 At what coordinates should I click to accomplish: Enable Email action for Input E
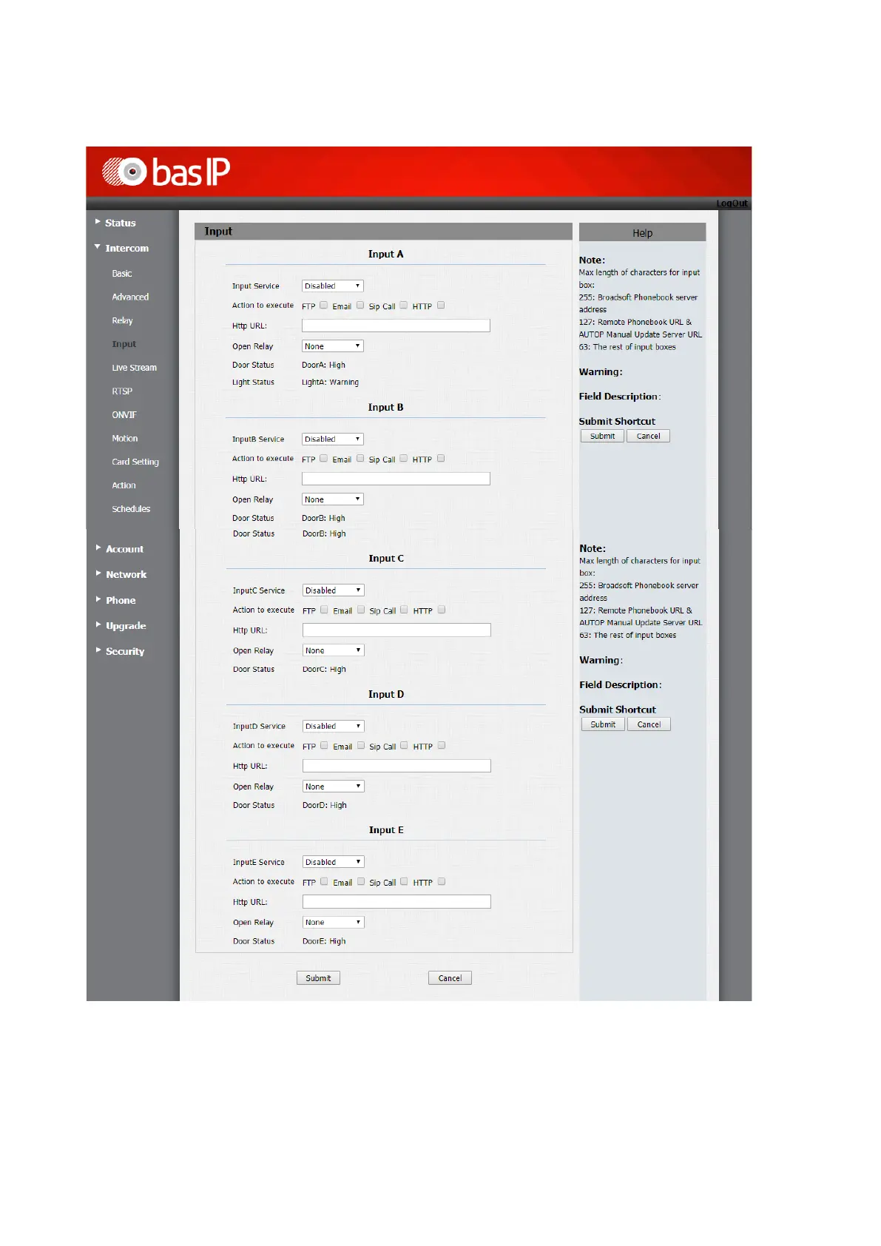(x=361, y=881)
